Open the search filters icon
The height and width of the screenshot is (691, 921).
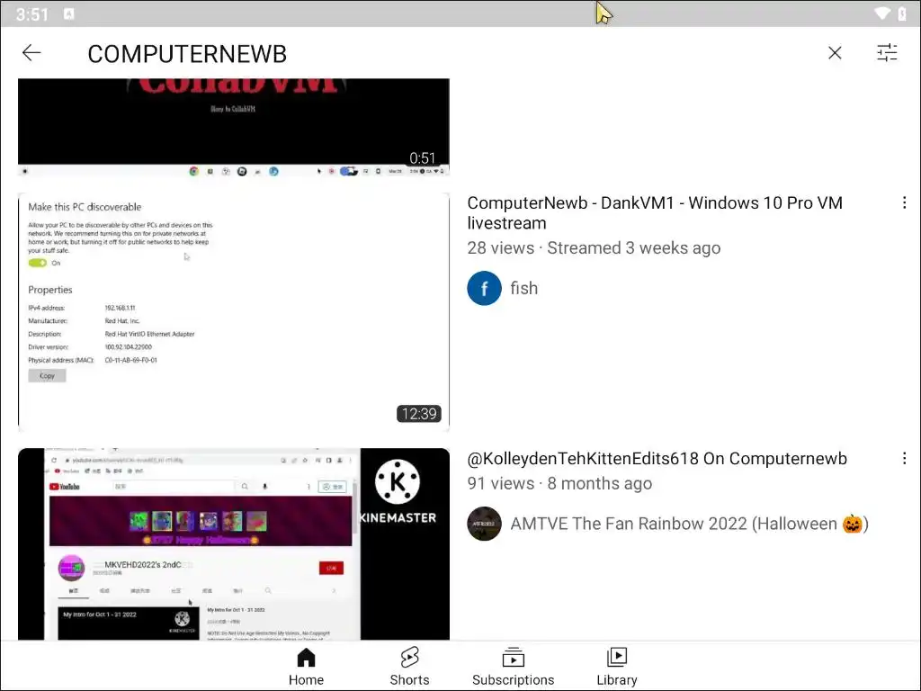click(x=887, y=53)
